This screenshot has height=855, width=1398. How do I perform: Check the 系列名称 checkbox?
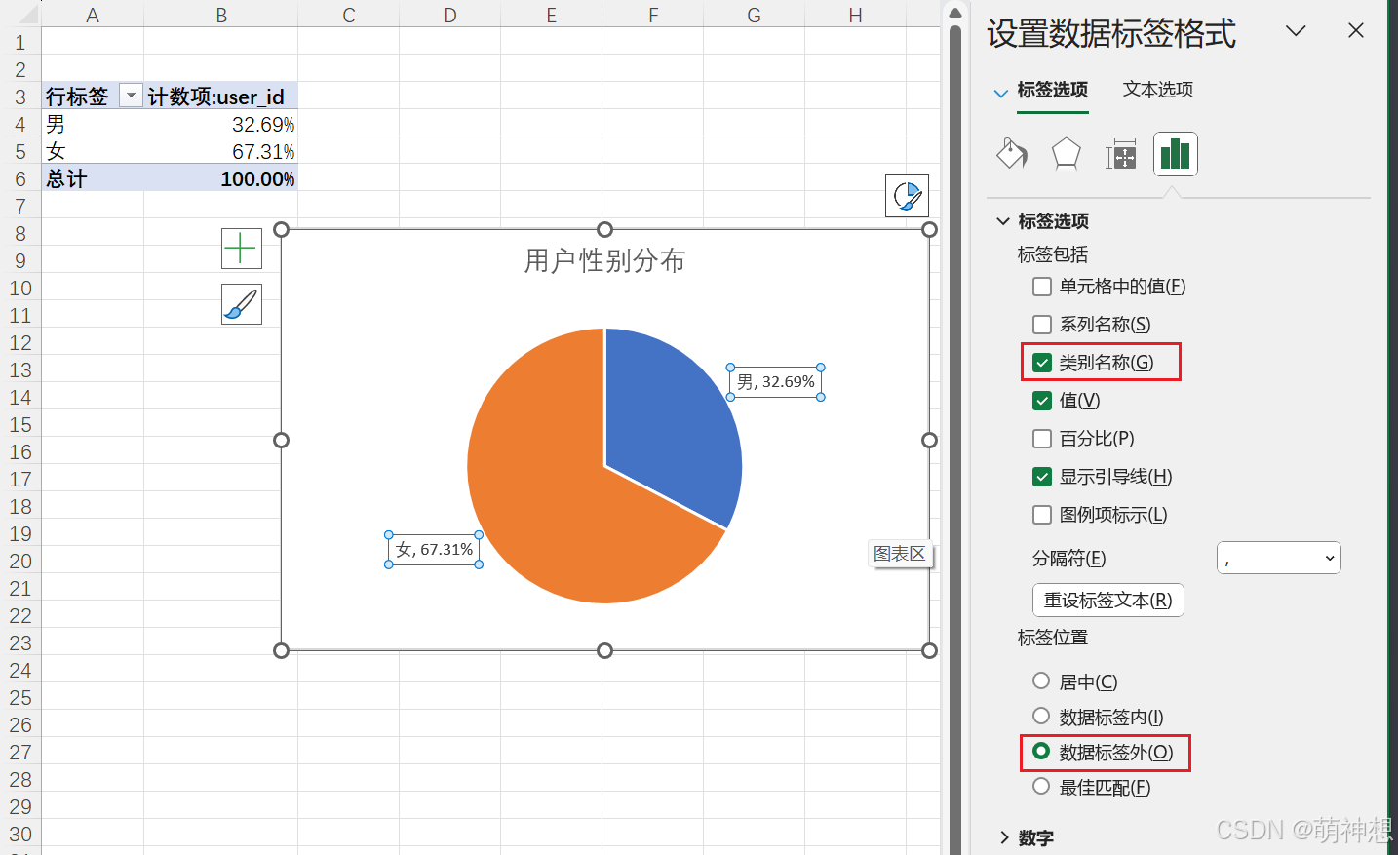click(x=1042, y=325)
